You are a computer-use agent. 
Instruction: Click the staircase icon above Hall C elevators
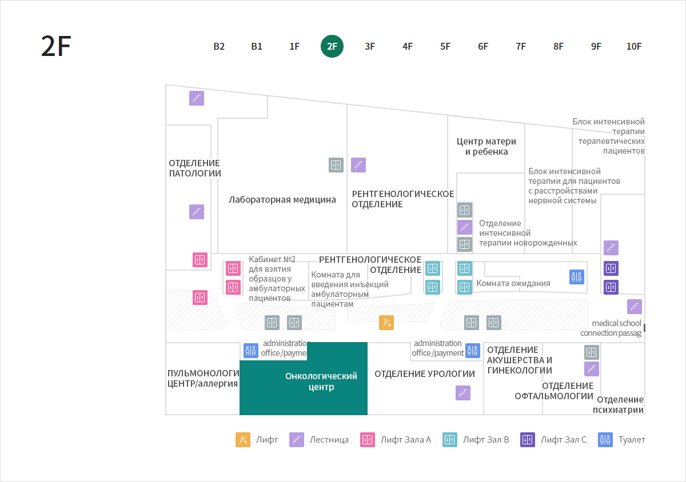[611, 248]
